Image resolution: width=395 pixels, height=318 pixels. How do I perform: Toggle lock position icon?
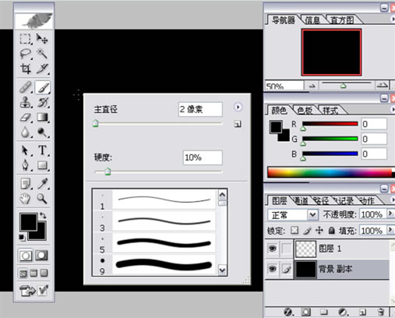[x=319, y=230]
